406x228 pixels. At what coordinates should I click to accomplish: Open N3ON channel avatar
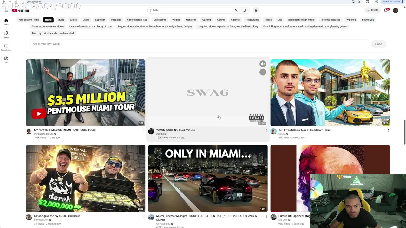click(x=273, y=131)
